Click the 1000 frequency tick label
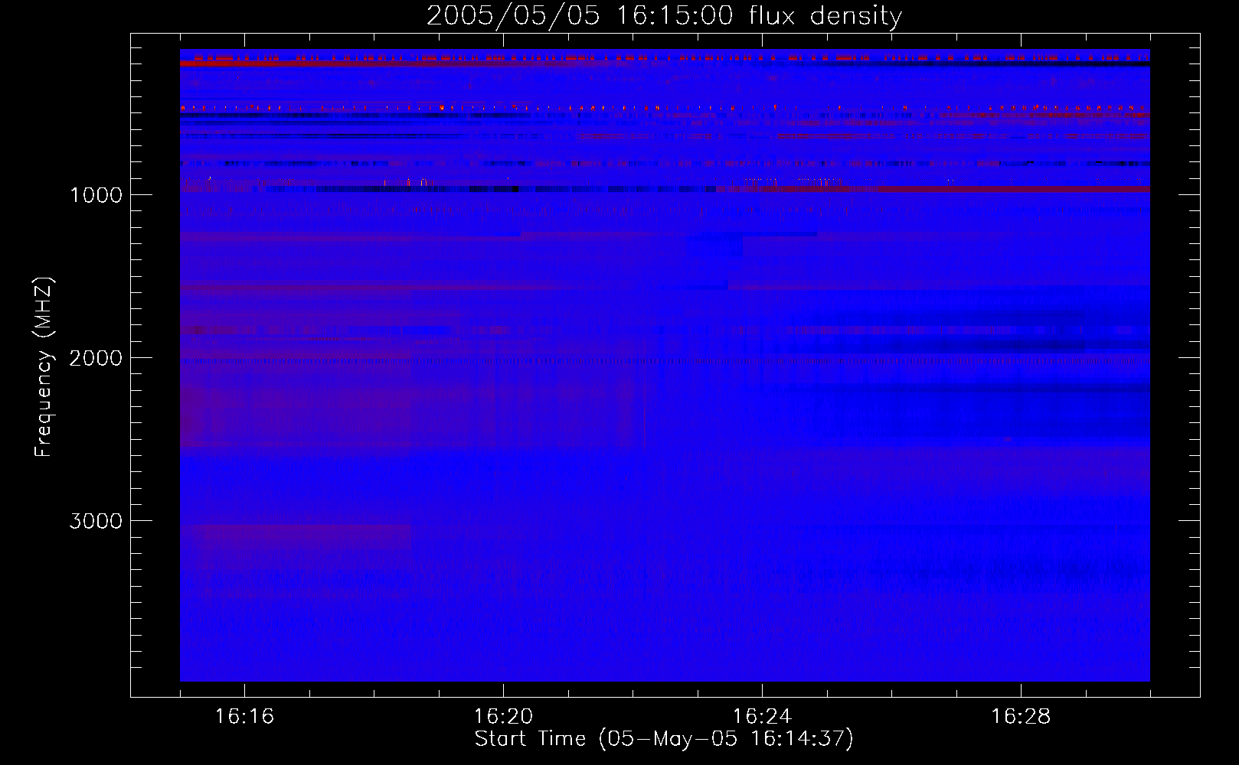Viewport: 1239px width, 765px height. pos(96,195)
